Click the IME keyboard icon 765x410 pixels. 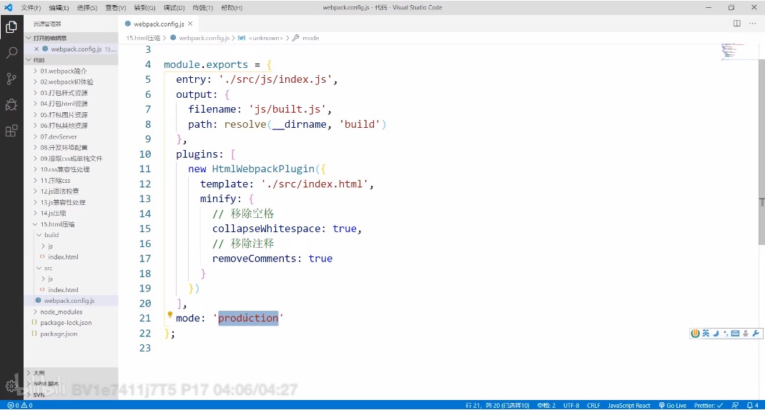[735, 334]
